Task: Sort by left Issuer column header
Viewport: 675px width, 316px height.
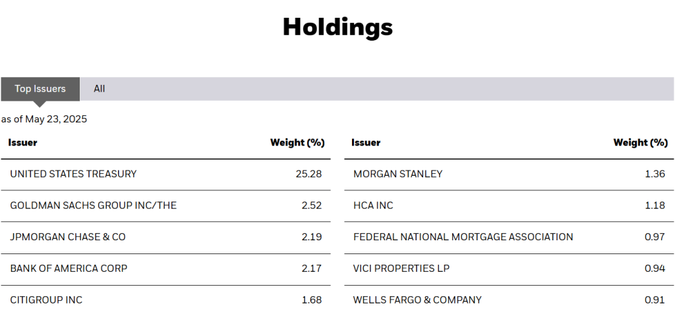Action: click(x=22, y=142)
